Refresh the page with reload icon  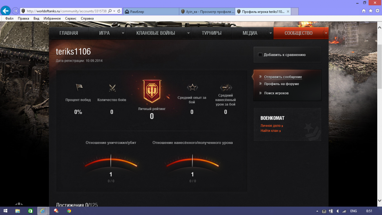click(119, 11)
